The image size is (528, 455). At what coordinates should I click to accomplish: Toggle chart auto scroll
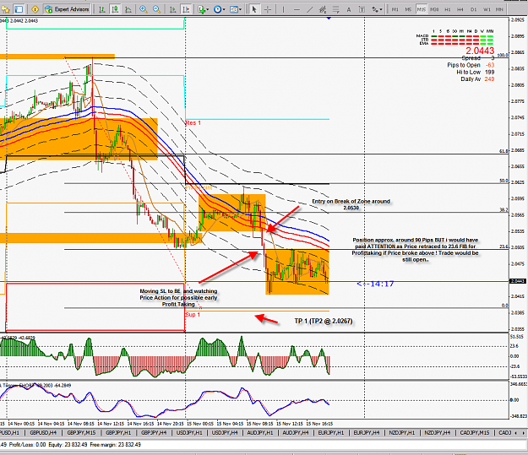[x=172, y=9]
